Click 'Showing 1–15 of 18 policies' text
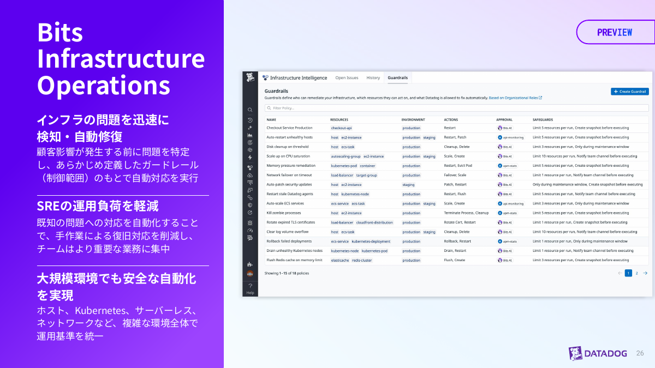 tap(287, 273)
